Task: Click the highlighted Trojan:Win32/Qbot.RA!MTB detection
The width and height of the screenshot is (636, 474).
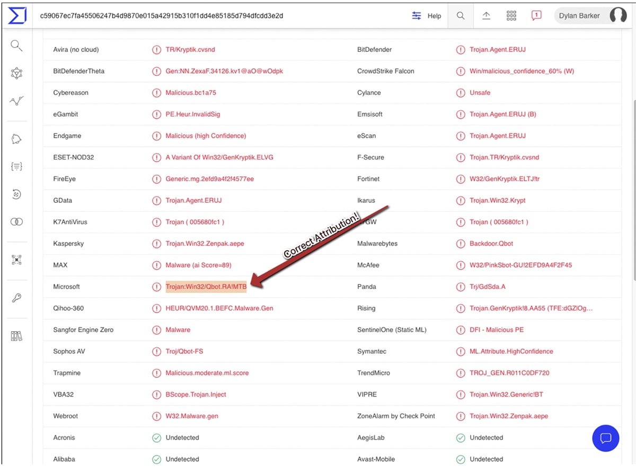Action: coord(206,287)
